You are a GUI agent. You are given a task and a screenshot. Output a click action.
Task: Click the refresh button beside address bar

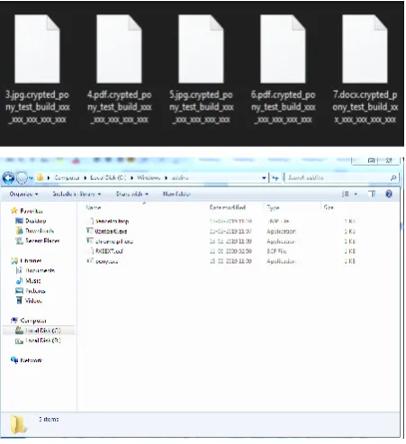click(275, 178)
